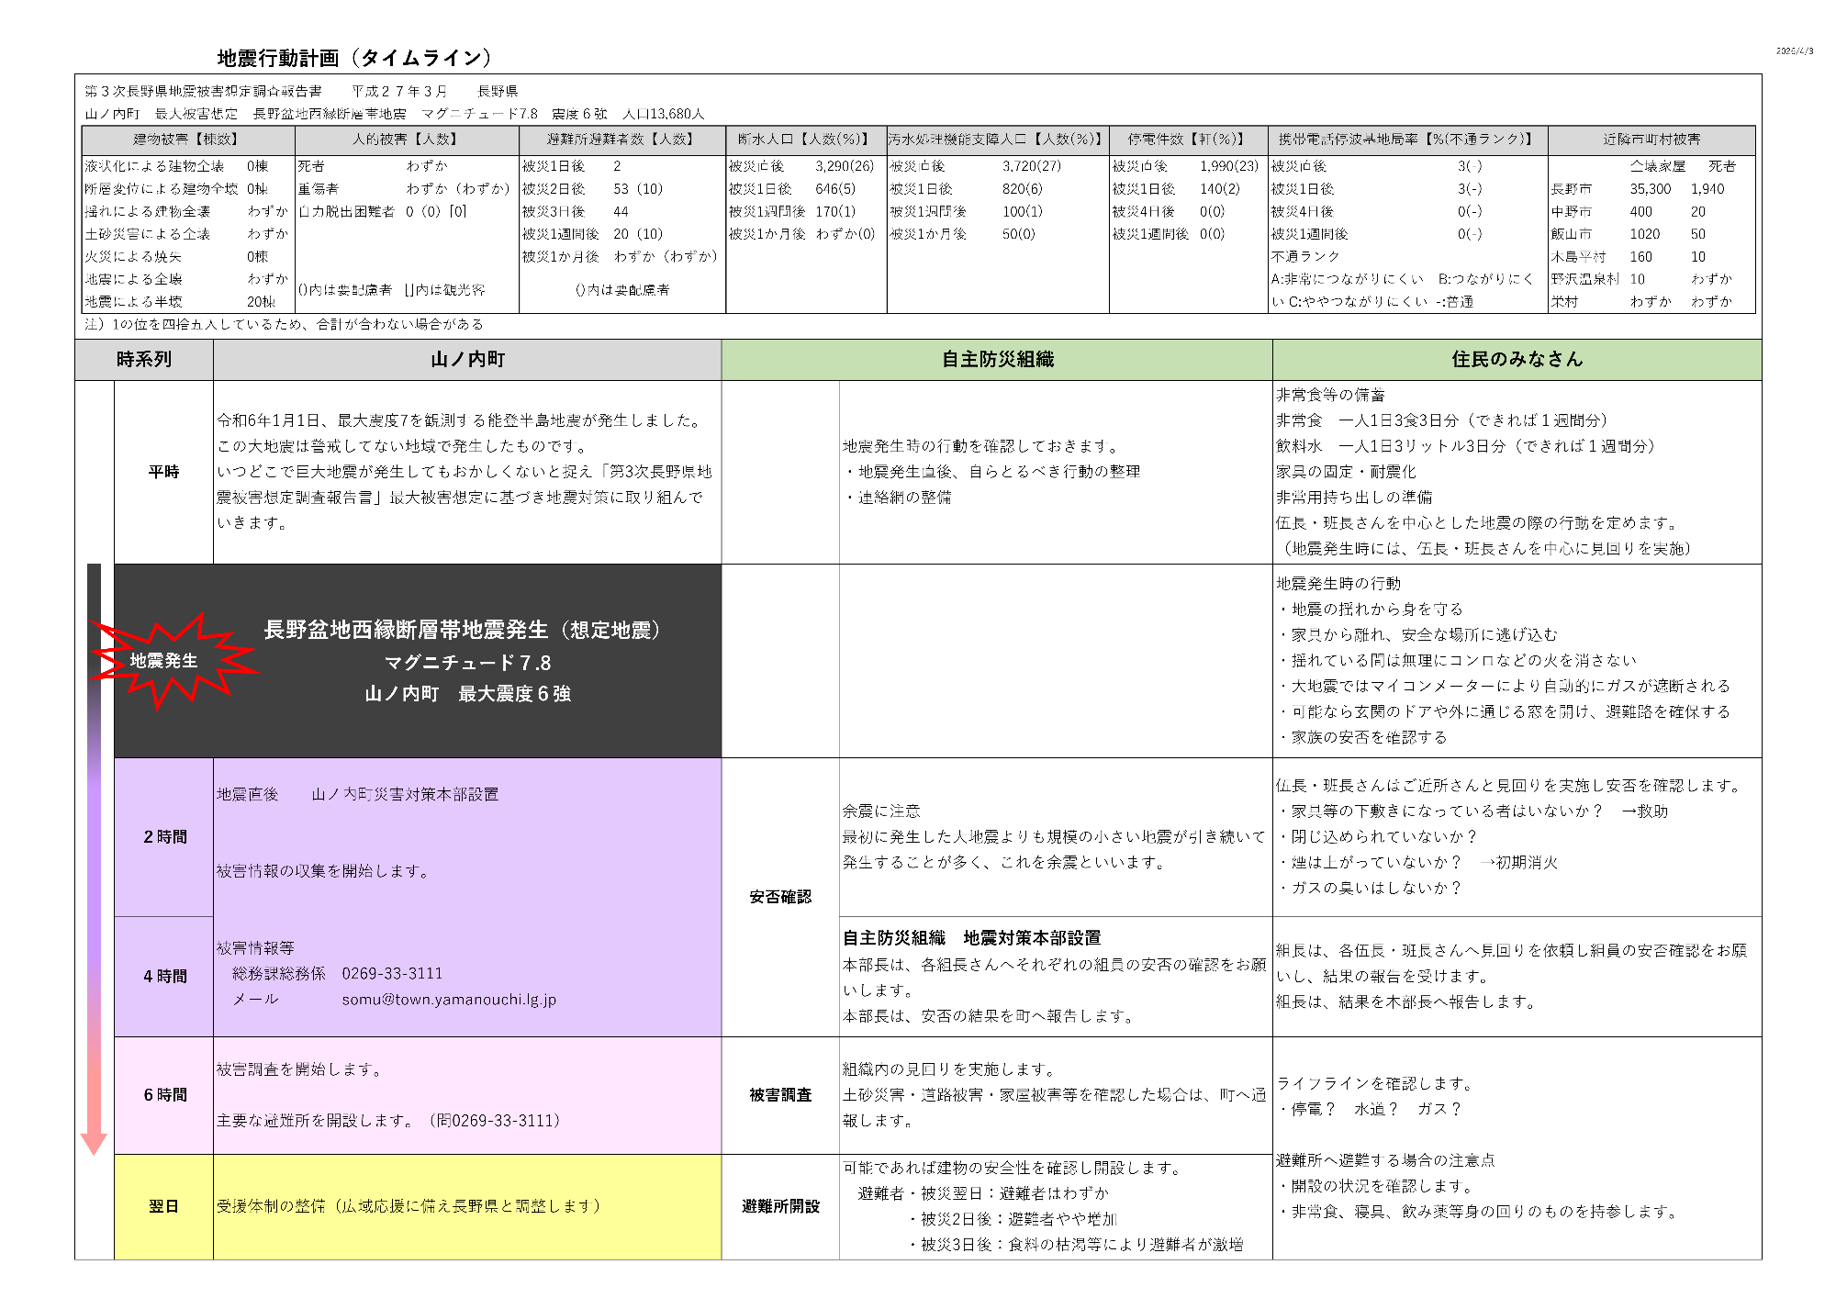Click the downward red timeline arrow tip
This screenshot has width=1836, height=1298.
point(94,1143)
